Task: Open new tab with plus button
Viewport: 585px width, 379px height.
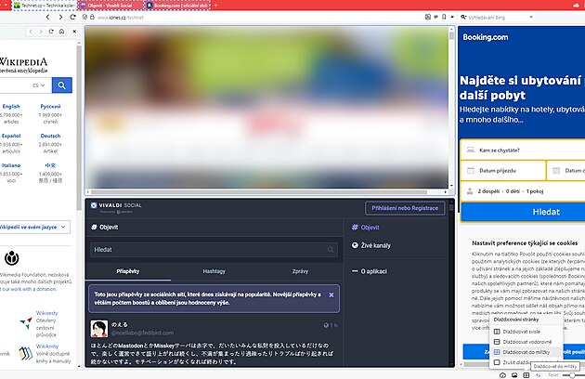Action: point(216,5)
